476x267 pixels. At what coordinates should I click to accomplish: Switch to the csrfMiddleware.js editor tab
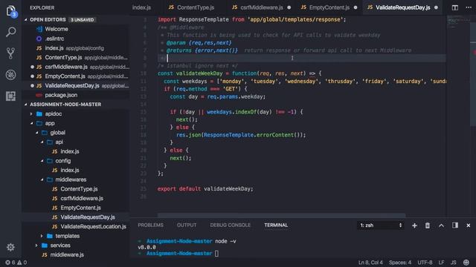(x=261, y=7)
